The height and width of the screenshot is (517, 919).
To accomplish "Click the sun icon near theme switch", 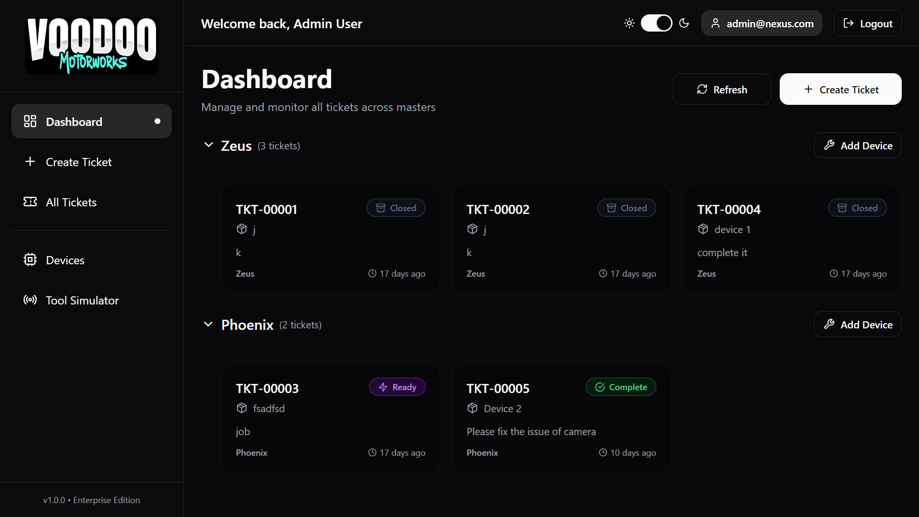I will [x=629, y=23].
